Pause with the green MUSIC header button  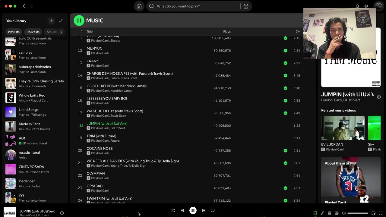click(79, 20)
